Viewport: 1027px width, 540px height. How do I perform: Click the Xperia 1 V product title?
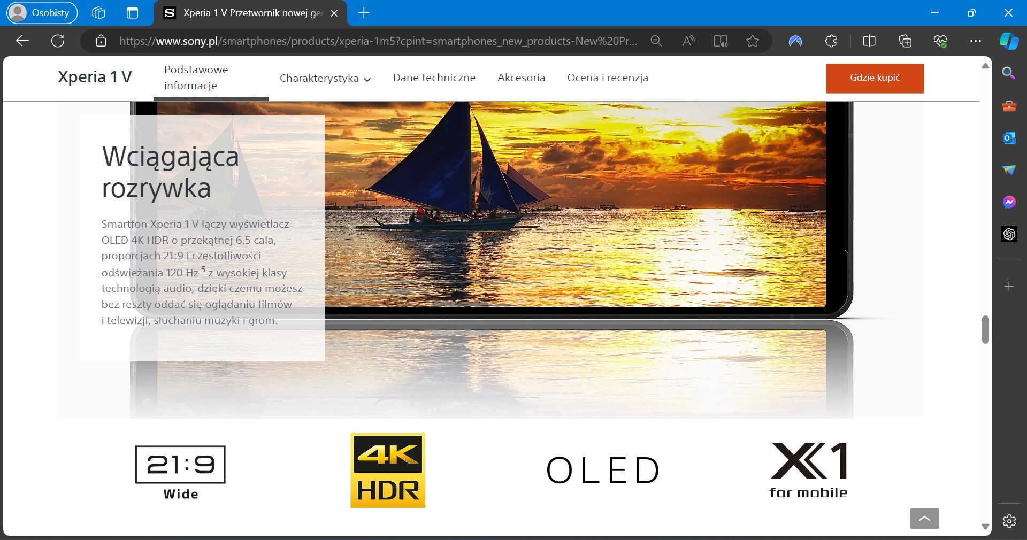95,78
